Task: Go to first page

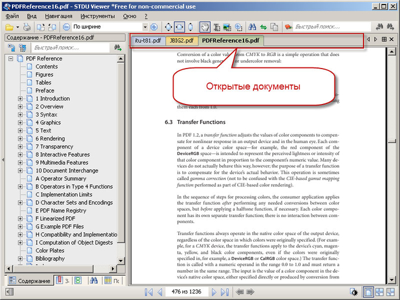Action: 149,292
